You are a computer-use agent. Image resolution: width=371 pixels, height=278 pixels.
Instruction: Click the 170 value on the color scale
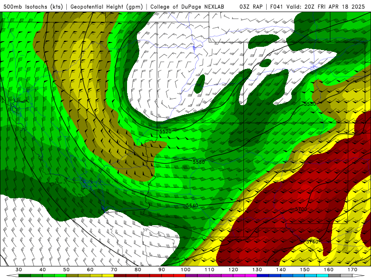click(352, 270)
